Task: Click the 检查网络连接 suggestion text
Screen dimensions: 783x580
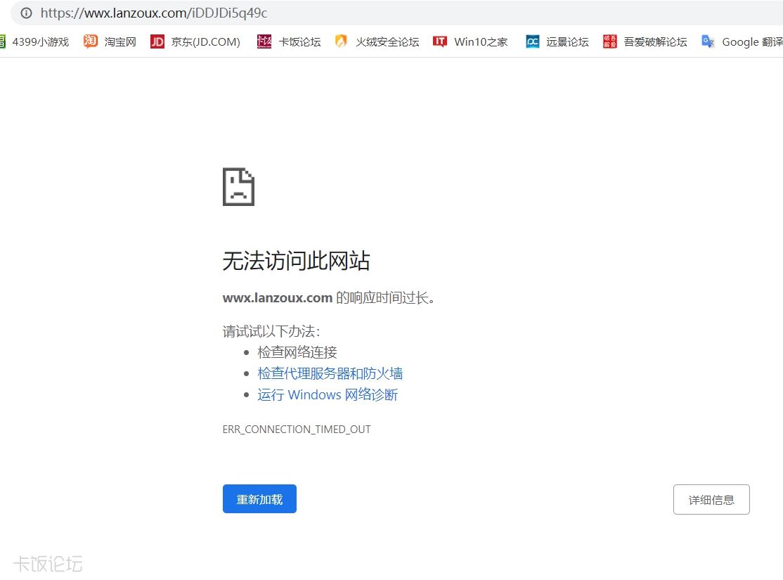Action: pos(297,352)
